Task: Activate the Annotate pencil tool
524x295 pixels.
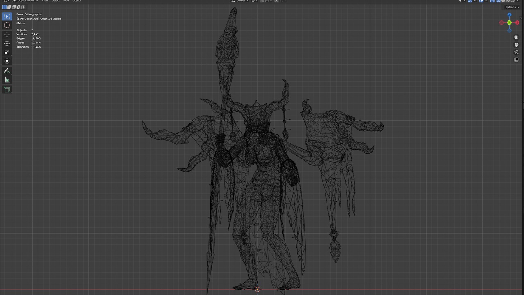Action: 7,71
